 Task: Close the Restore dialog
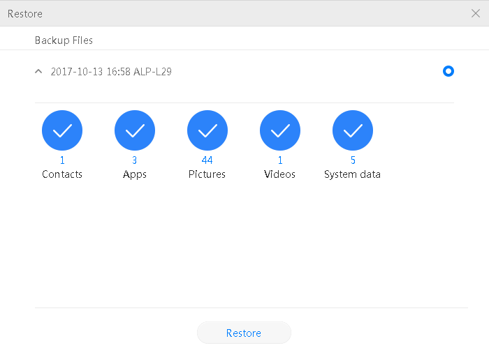point(476,13)
